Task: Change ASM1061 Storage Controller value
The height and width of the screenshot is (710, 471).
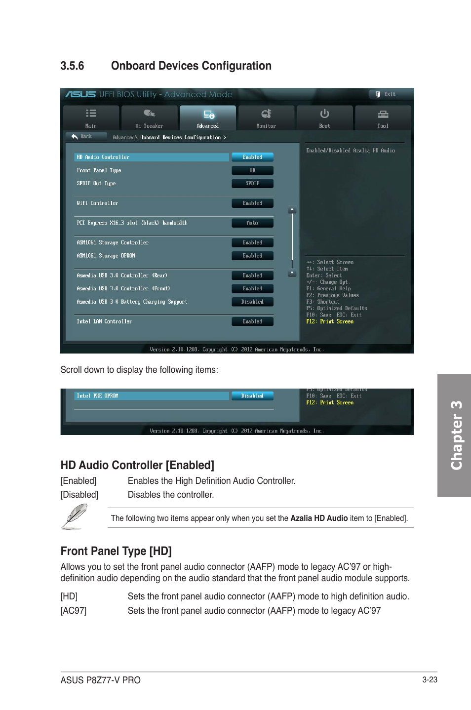Action: (252, 242)
